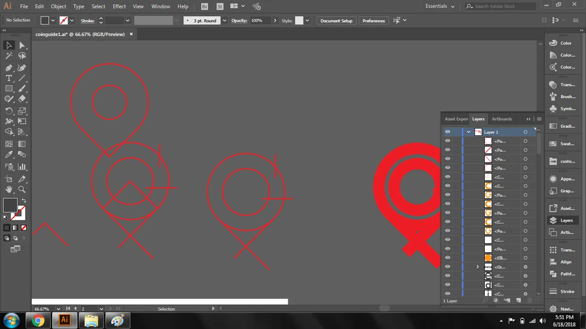Screen dimensions: 586x329
Task: Open the Essentials workspace dropdown
Action: (440, 6)
